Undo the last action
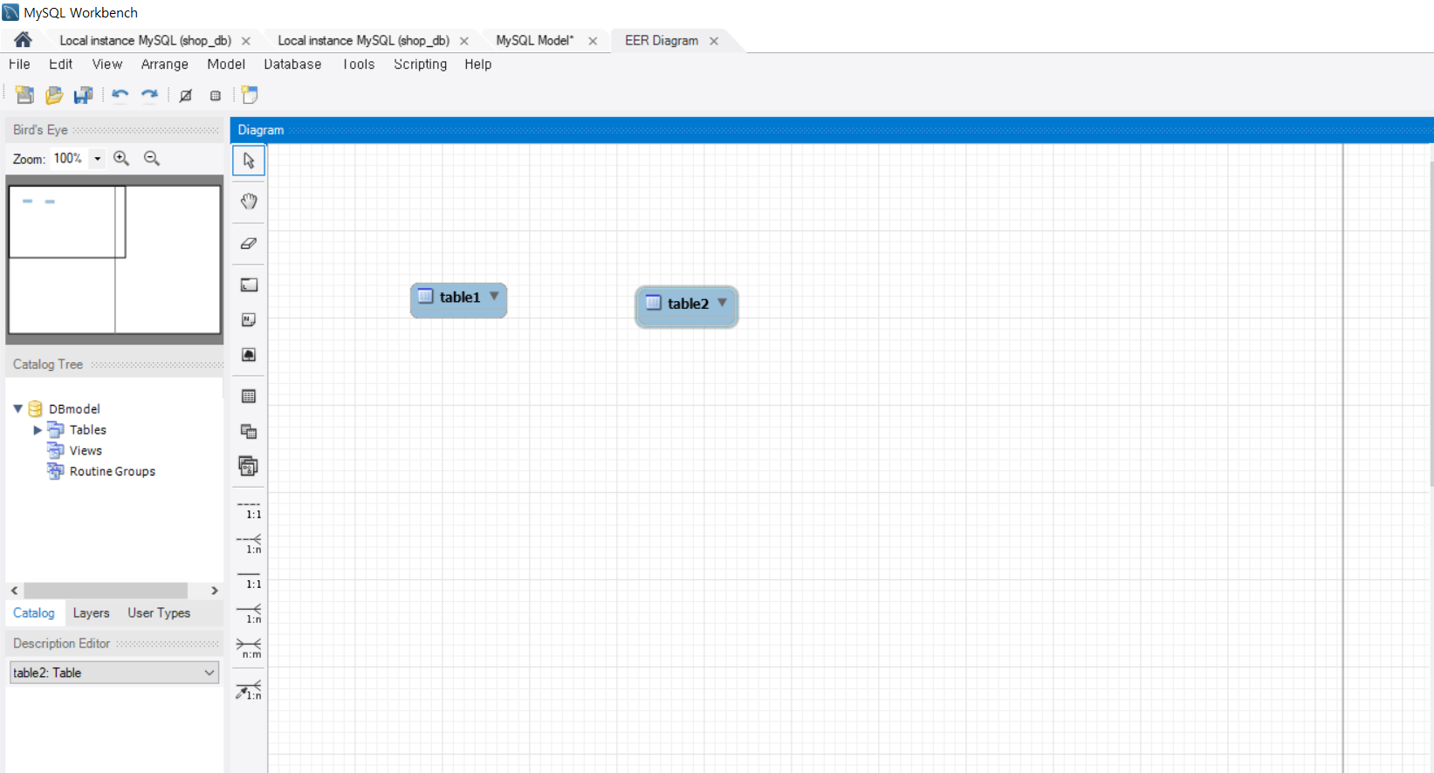This screenshot has height=773, width=1434. point(120,95)
